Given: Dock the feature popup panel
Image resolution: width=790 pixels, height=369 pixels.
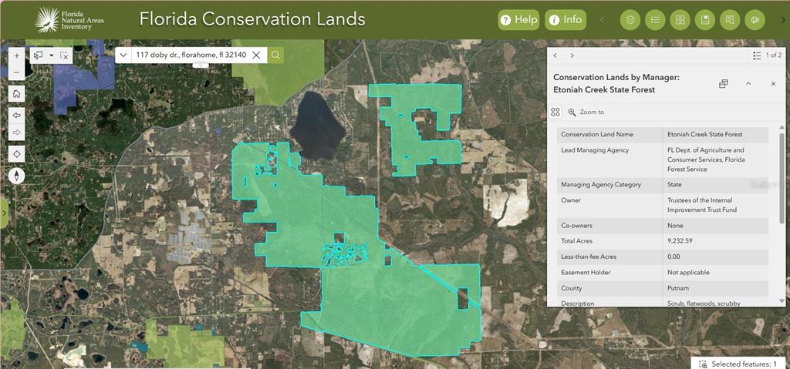Looking at the screenshot, I should (x=724, y=83).
